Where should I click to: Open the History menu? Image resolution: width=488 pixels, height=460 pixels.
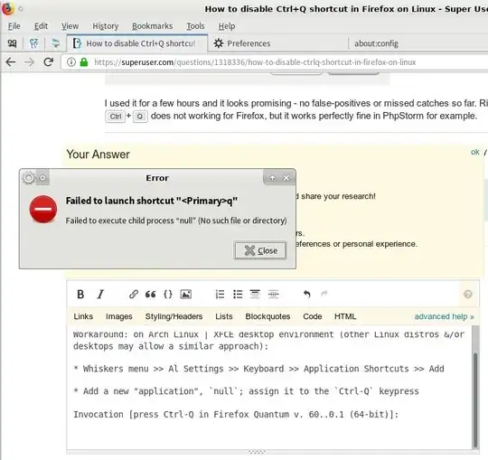(106, 26)
